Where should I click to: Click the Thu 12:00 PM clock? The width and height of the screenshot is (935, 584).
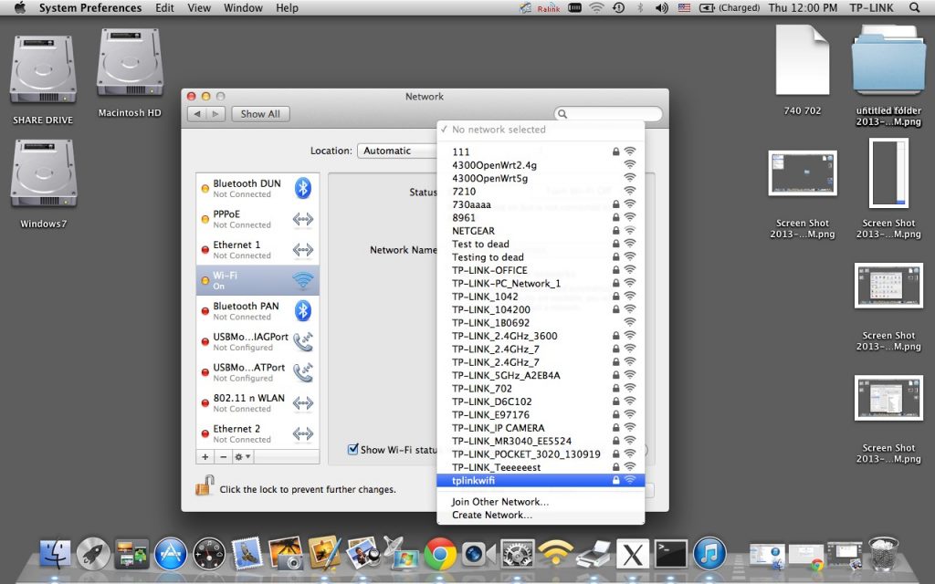[803, 7]
